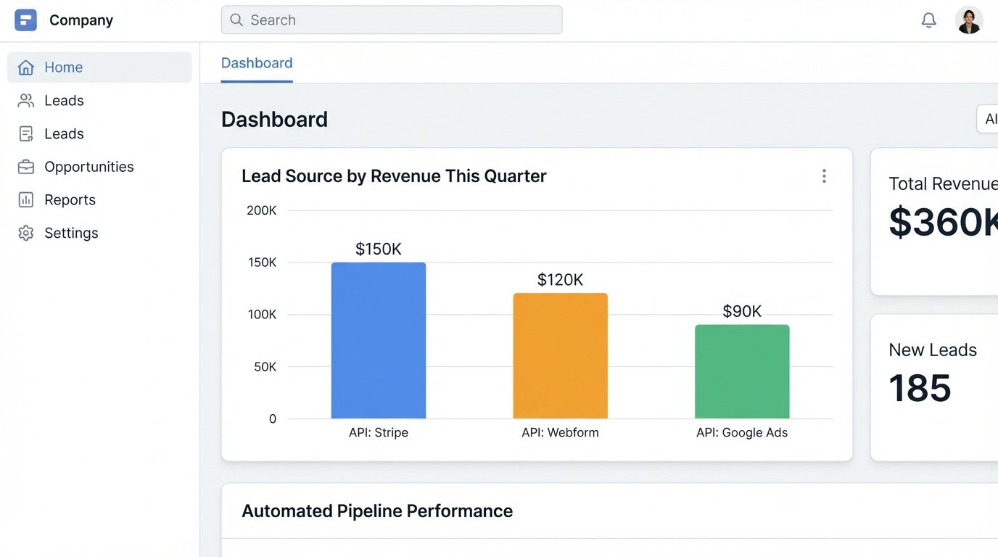The image size is (998, 557).
Task: Expand the filter dropdown beside Dashboard heading
Action: tap(988, 119)
